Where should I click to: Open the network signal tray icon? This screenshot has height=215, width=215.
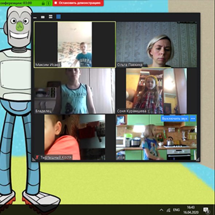[168, 210]
